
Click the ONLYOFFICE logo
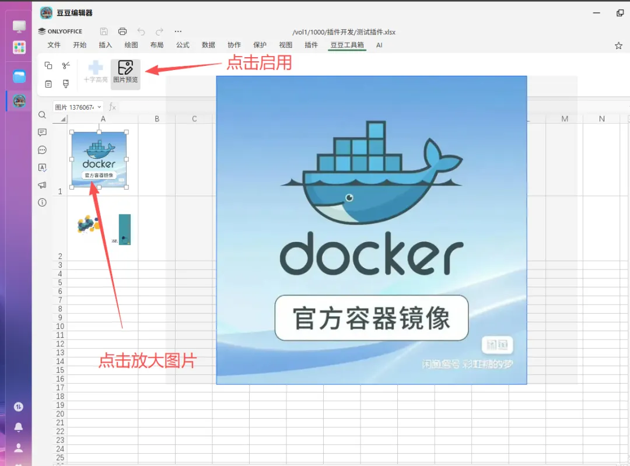(60, 31)
